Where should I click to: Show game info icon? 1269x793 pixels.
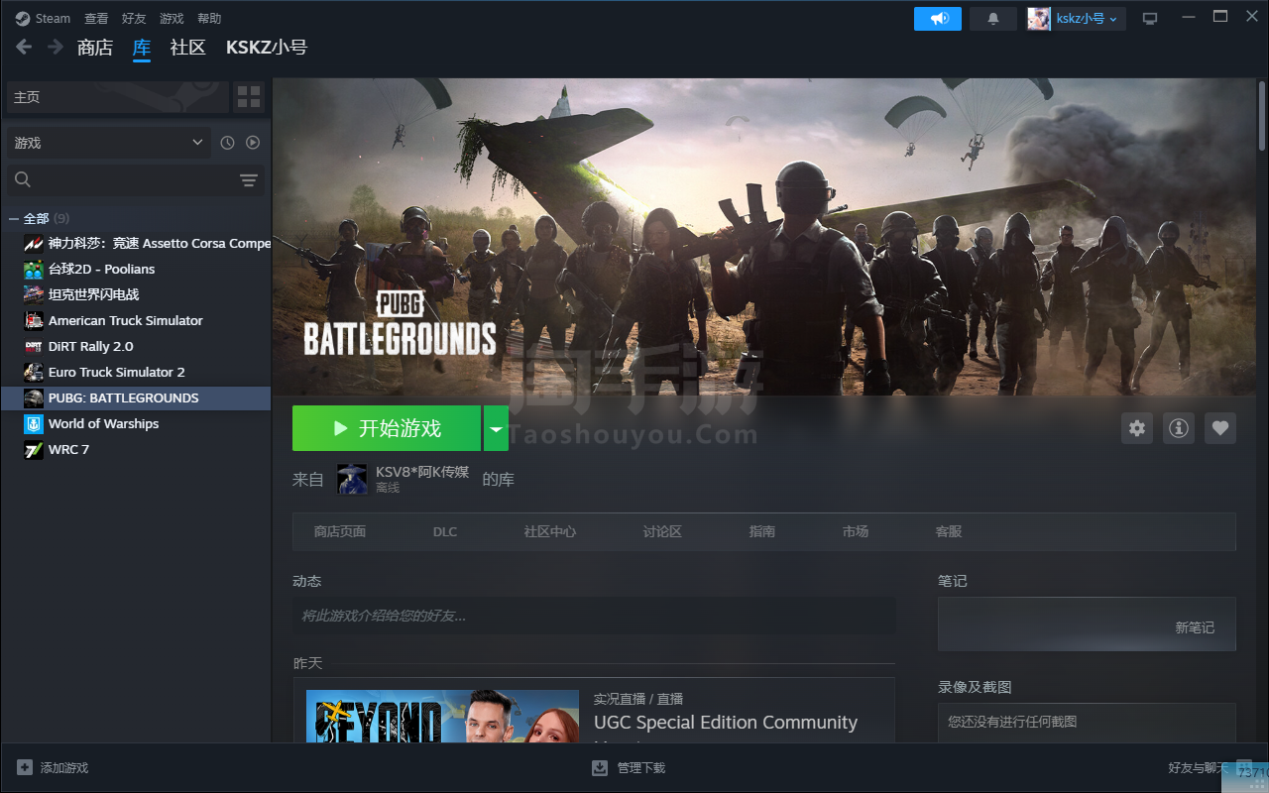click(1179, 428)
